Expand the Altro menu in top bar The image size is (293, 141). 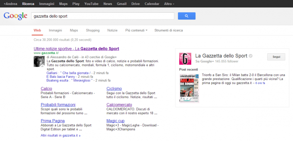click(169, 4)
